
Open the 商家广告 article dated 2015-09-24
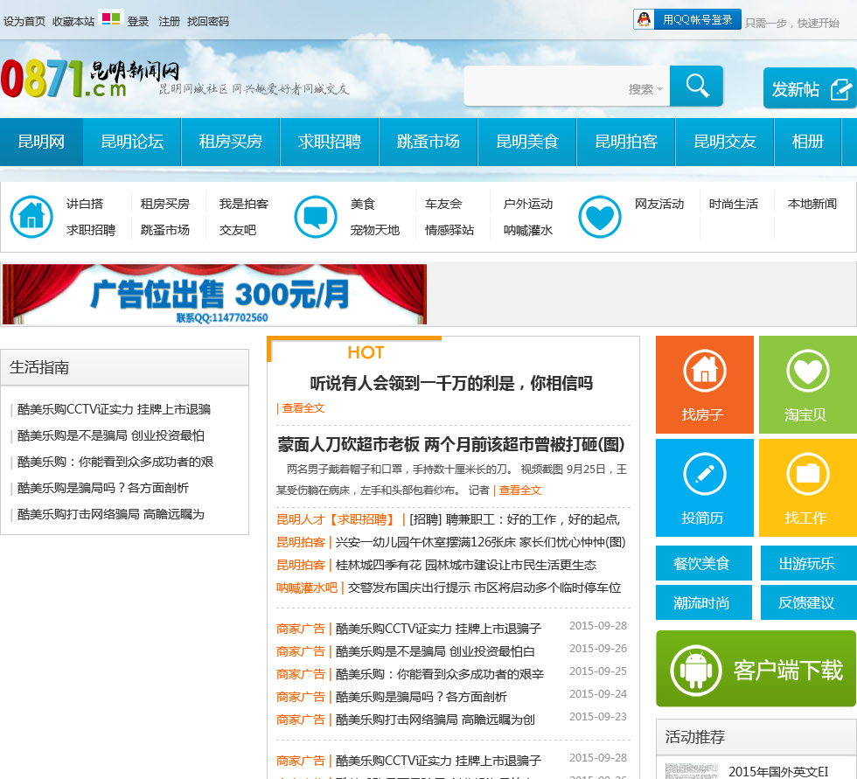[x=421, y=697]
